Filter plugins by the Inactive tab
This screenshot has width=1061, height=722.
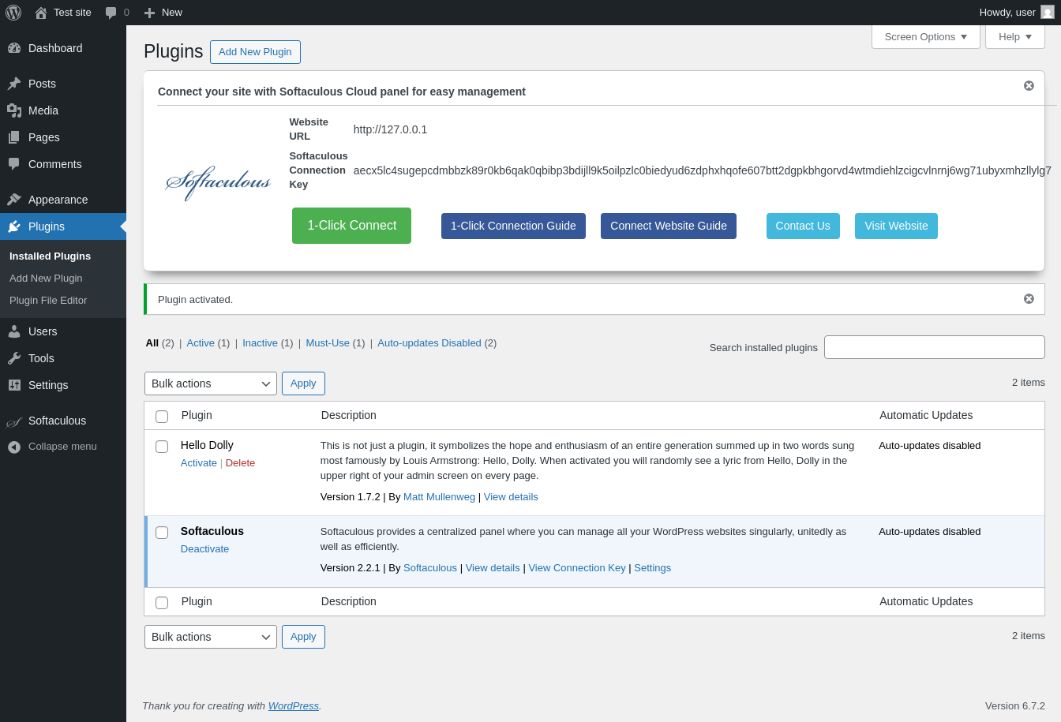point(260,342)
